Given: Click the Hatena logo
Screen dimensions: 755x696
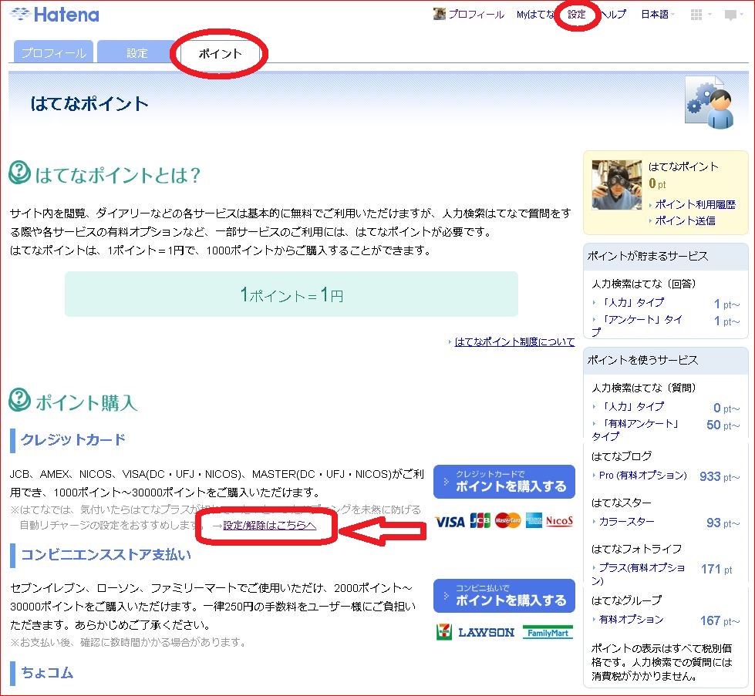Looking at the screenshot, I should [x=55, y=15].
